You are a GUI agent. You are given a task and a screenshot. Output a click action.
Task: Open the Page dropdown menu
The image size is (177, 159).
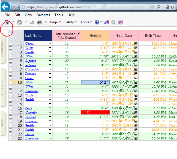(55, 22)
